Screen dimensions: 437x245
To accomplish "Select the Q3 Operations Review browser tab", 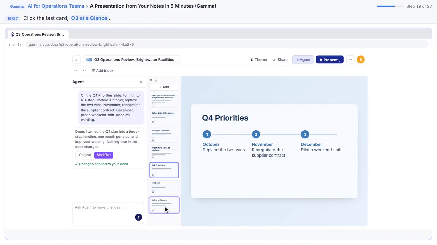I will point(38,34).
